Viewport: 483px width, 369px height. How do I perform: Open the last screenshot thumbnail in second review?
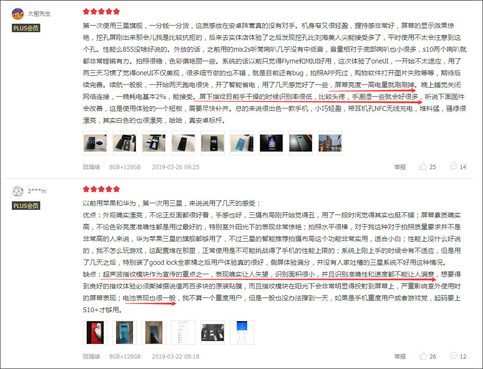[242, 333]
